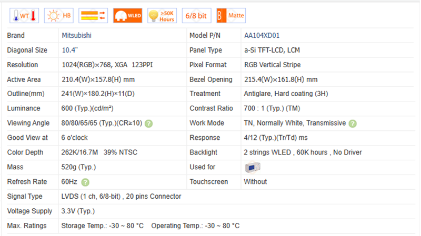Click the Storage Temp. -30 ~ 80 °C text

pos(102,226)
